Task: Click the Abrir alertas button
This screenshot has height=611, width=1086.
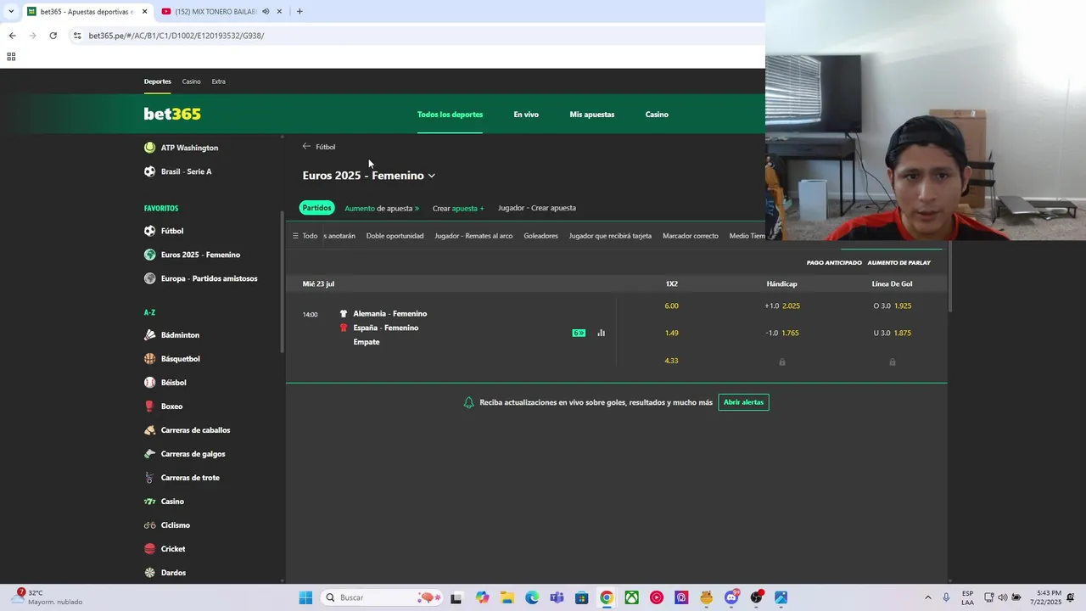Action: click(743, 402)
